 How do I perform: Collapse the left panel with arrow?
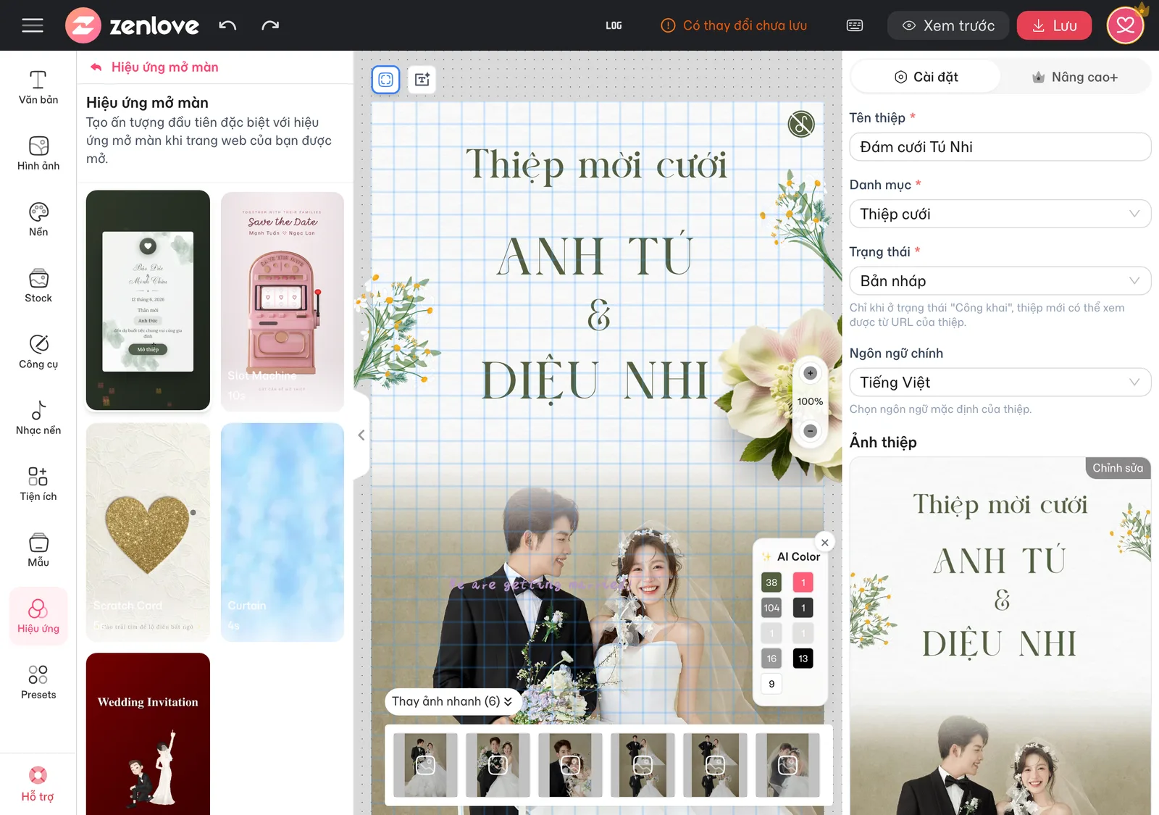coord(361,435)
